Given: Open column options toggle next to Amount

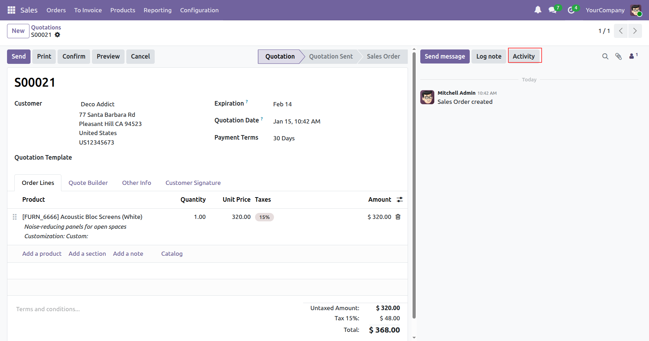Looking at the screenshot, I should [400, 200].
